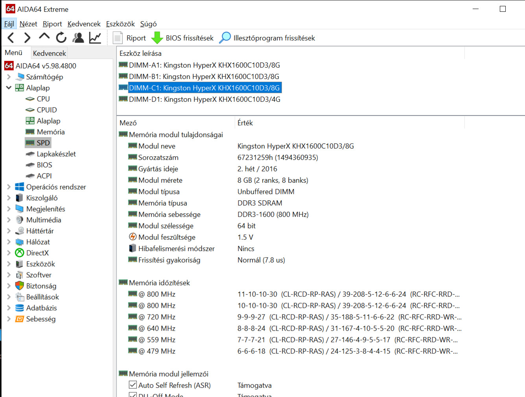Viewport: 525px width, 397px height.
Task: Open the graph chart toolbar icon
Action: click(95, 38)
